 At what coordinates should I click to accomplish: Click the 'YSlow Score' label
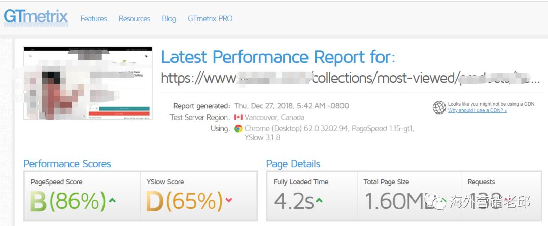tap(165, 182)
